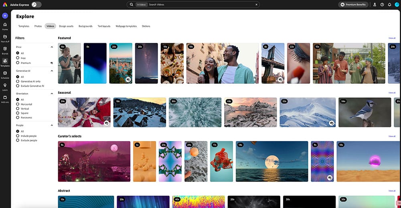Click the InVideos search scope chip
This screenshot has width=401, height=208.
[x=141, y=4]
